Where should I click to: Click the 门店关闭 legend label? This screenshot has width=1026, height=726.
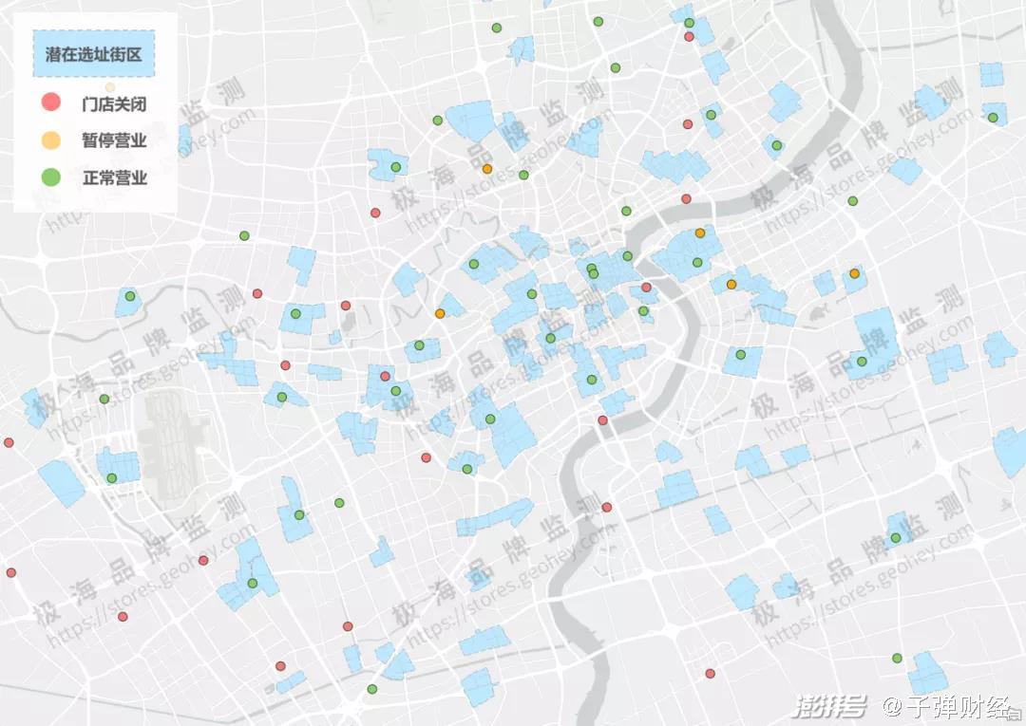(x=114, y=103)
